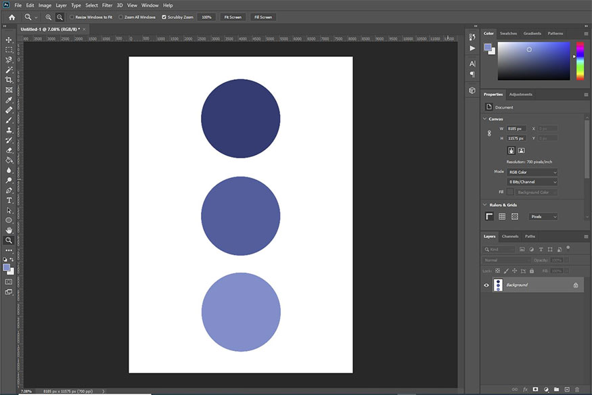Open the layer Kind filter dropdown
The height and width of the screenshot is (395, 592).
pyautogui.click(x=499, y=250)
